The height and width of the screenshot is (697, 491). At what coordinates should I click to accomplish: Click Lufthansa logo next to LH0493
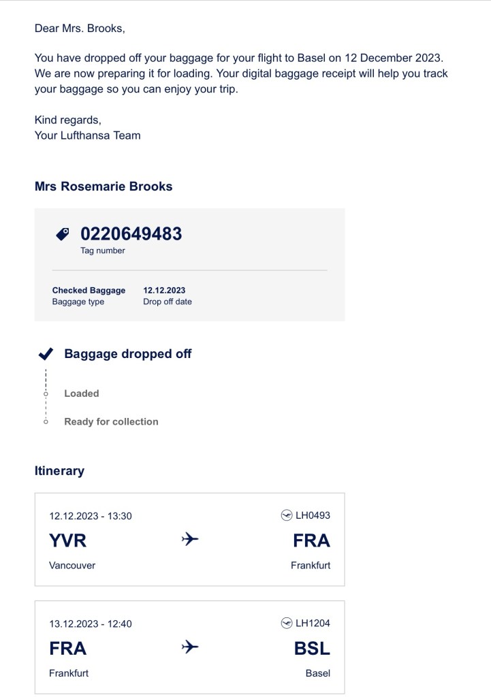(x=286, y=515)
